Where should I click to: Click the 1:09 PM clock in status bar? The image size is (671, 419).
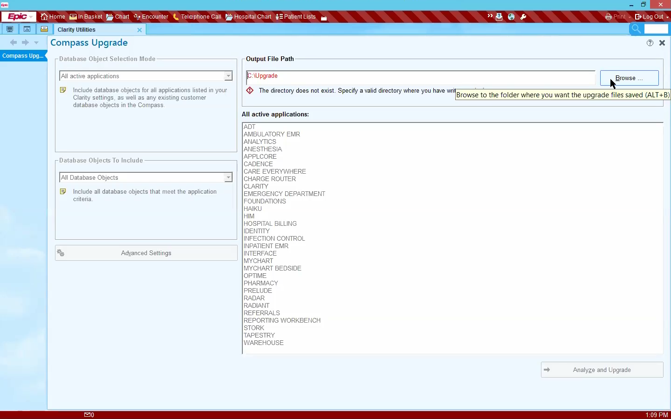coord(657,415)
